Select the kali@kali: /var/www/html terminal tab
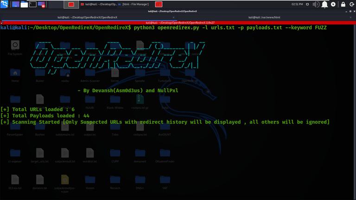This screenshot has height=200, width=356. click(x=264, y=17)
